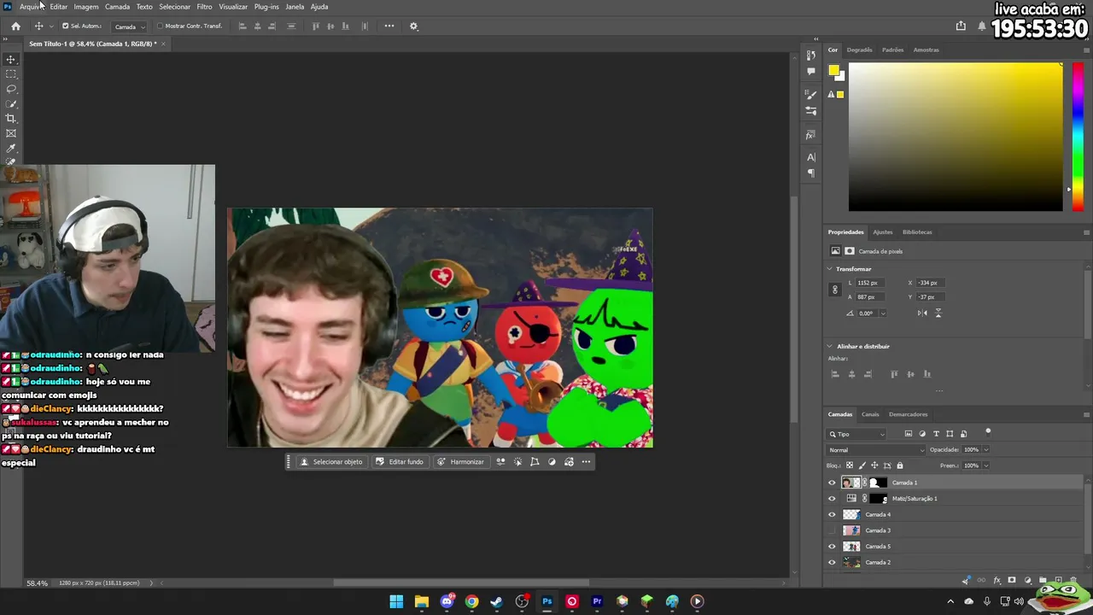
Task: Switch to the Ajustes tab
Action: pos(883,232)
